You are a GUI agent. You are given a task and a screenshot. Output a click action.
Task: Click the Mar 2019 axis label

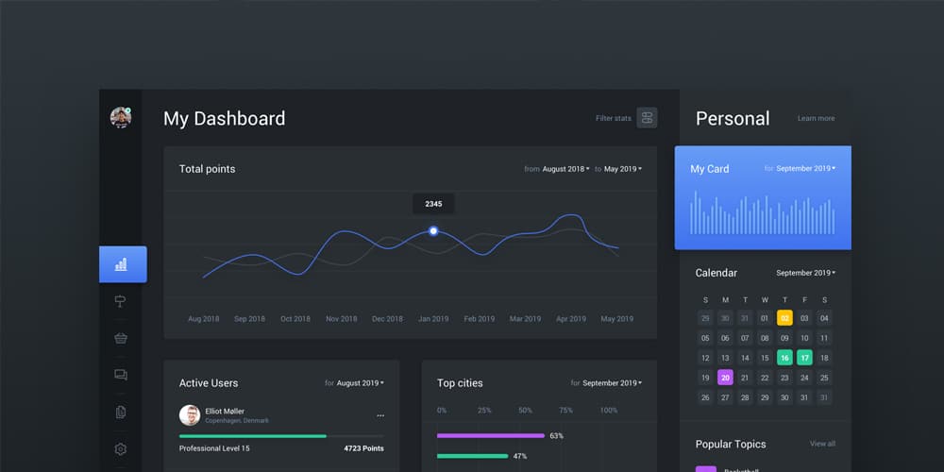coord(525,319)
